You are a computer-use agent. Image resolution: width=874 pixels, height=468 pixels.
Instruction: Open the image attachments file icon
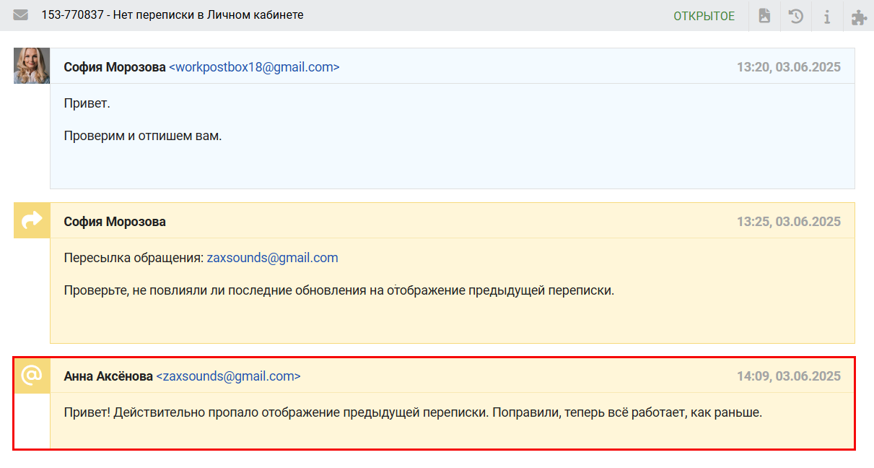point(764,16)
